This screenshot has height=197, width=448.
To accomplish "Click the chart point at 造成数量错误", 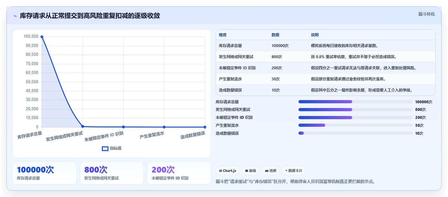I will pyautogui.click(x=205, y=127).
